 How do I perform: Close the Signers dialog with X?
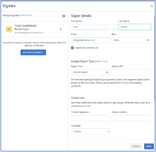coord(152,6)
